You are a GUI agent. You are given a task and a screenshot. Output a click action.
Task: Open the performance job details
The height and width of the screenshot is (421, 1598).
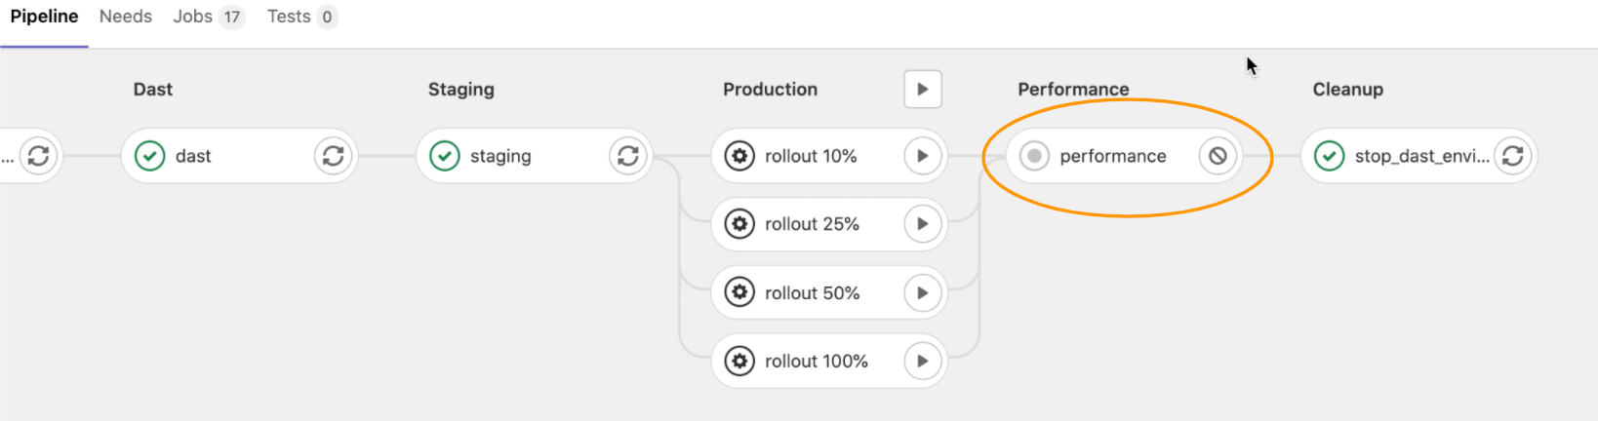click(1112, 156)
